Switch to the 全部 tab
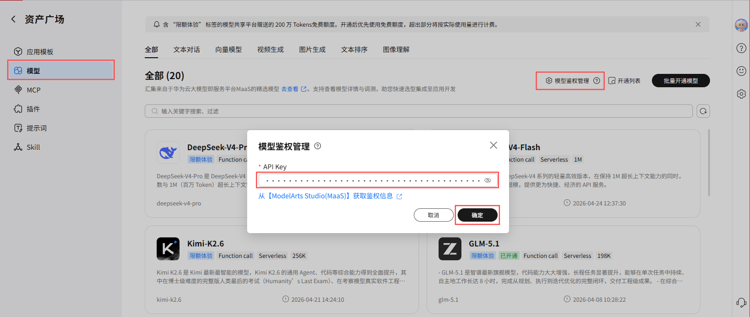Viewport: 750px width, 317px height. coord(151,50)
